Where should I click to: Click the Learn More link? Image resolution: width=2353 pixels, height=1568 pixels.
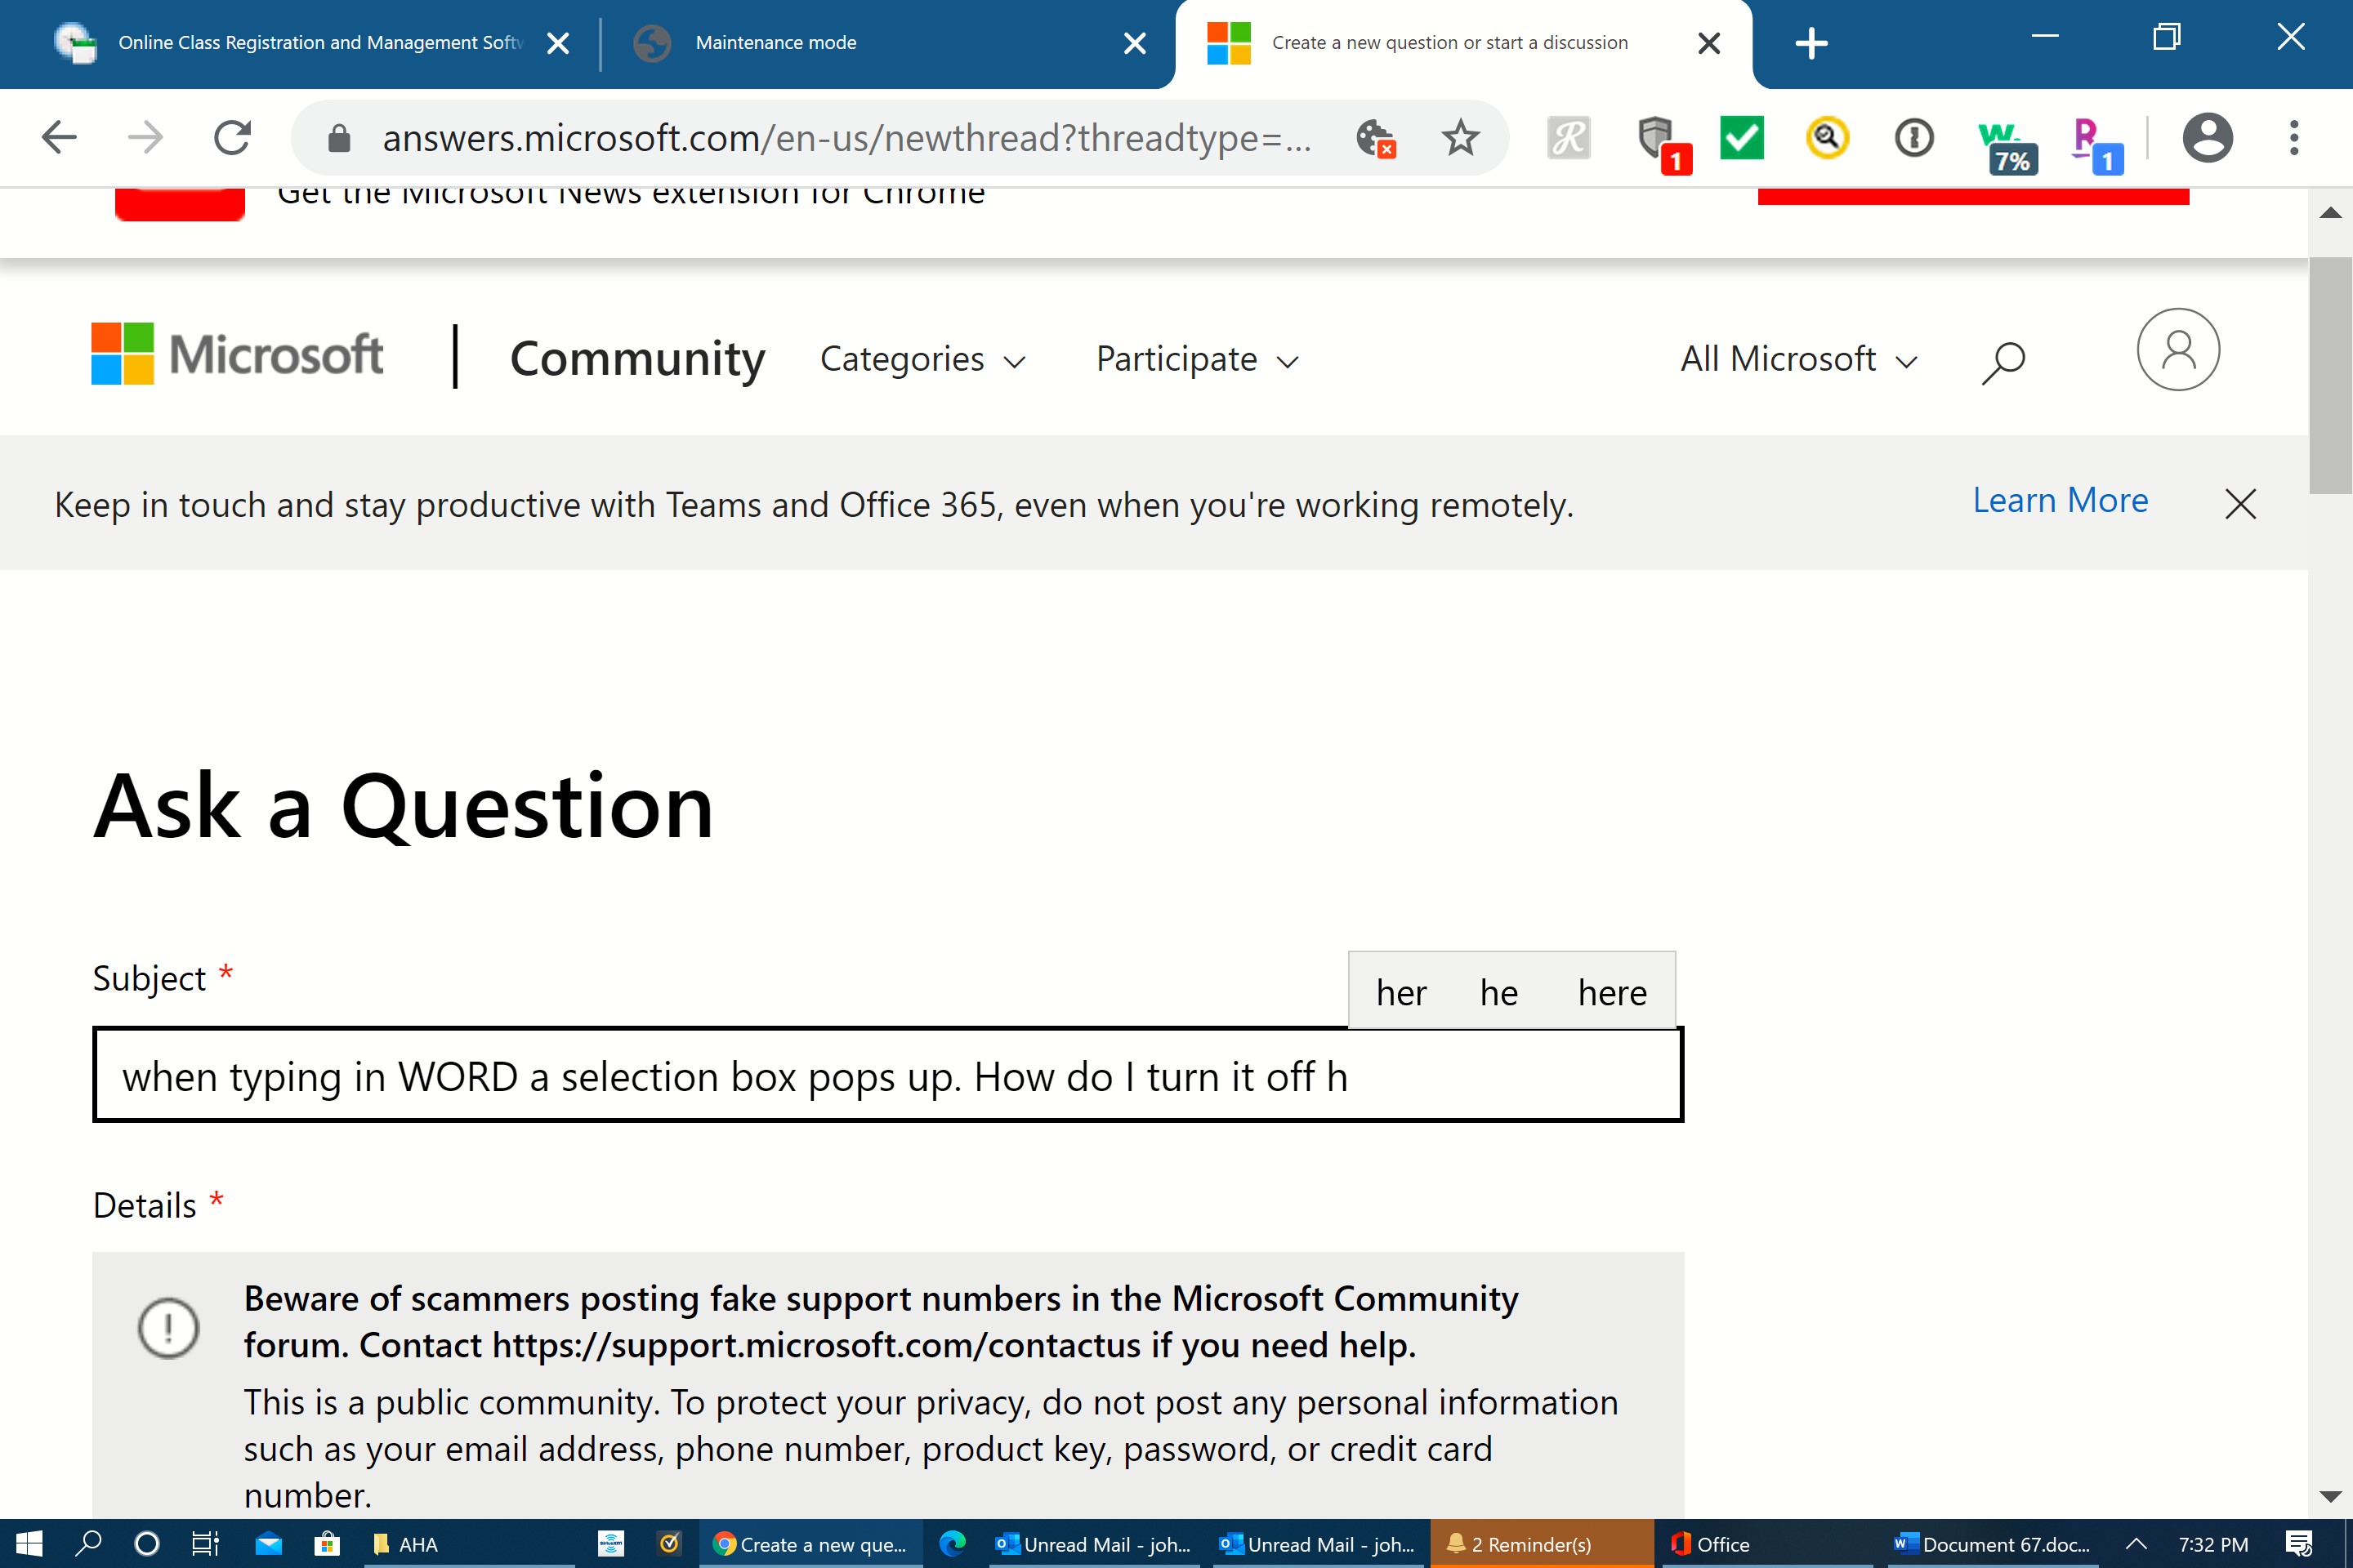pyautogui.click(x=2059, y=500)
